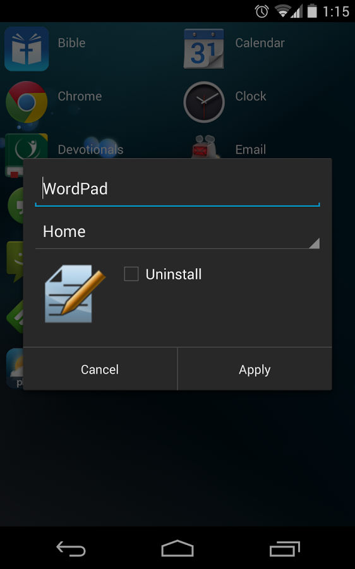The height and width of the screenshot is (569, 355).
Task: Tap the Email app icon
Action: [205, 147]
